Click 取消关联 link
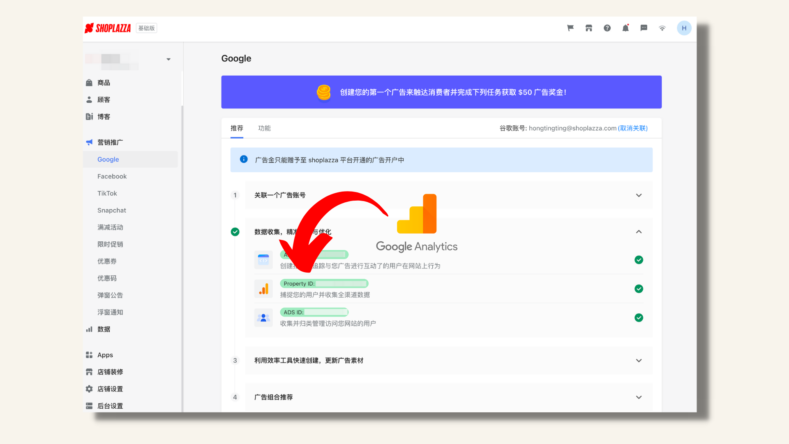Viewport: 789px width, 444px height. (x=633, y=128)
